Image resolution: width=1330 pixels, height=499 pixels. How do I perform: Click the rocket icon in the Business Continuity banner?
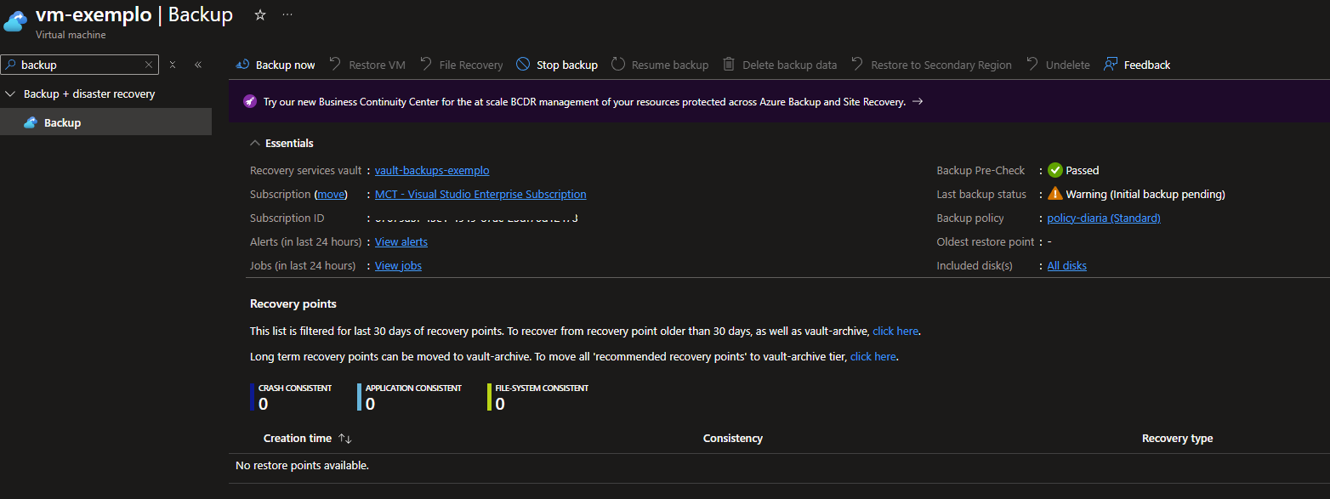(x=250, y=102)
